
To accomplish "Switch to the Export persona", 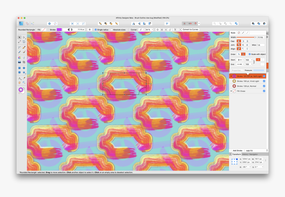I will pos(32,24).
